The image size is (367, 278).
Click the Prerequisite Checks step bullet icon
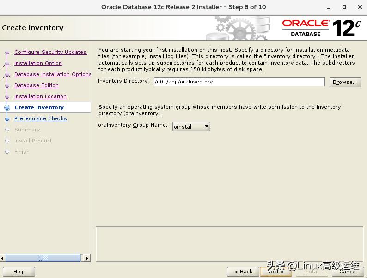7,119
